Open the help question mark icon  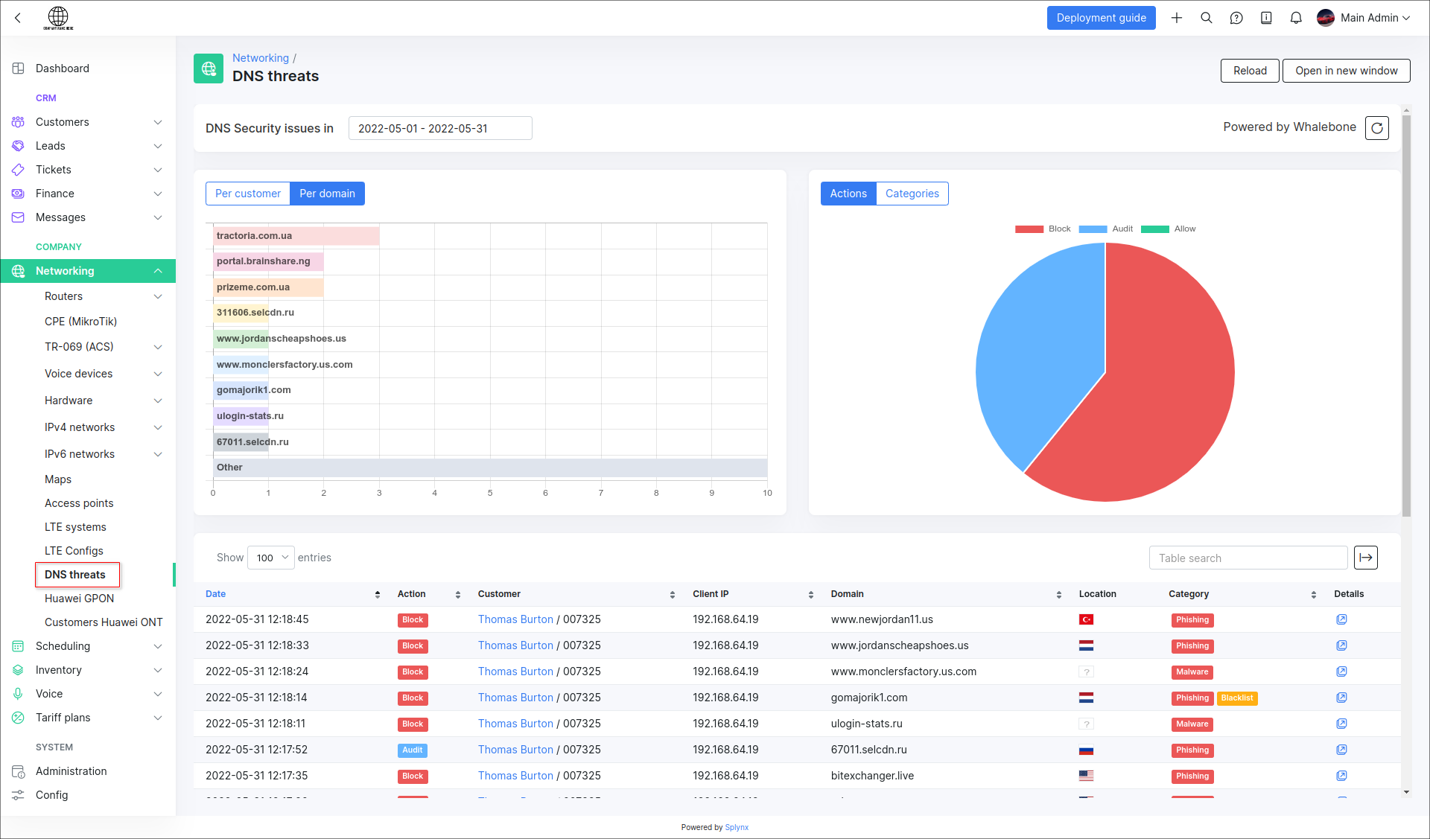click(x=1236, y=18)
